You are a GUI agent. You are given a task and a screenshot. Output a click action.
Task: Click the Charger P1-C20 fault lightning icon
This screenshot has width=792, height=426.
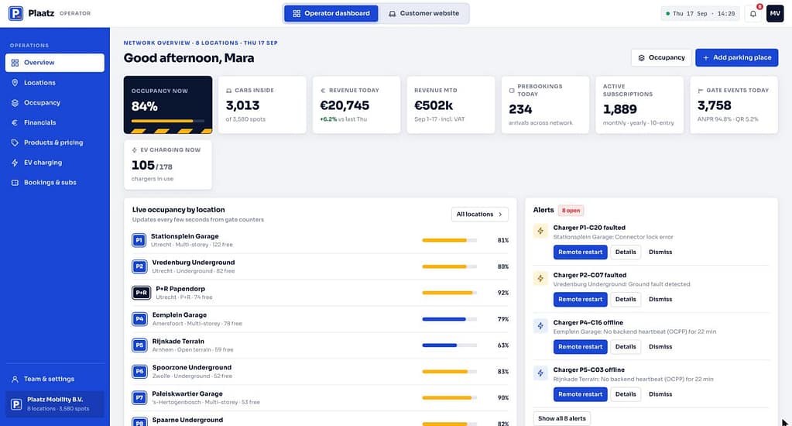click(540, 231)
